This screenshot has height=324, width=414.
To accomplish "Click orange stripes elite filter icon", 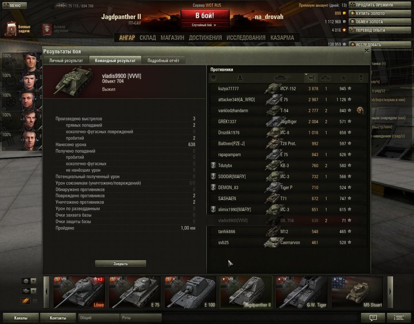I will 26,301.
